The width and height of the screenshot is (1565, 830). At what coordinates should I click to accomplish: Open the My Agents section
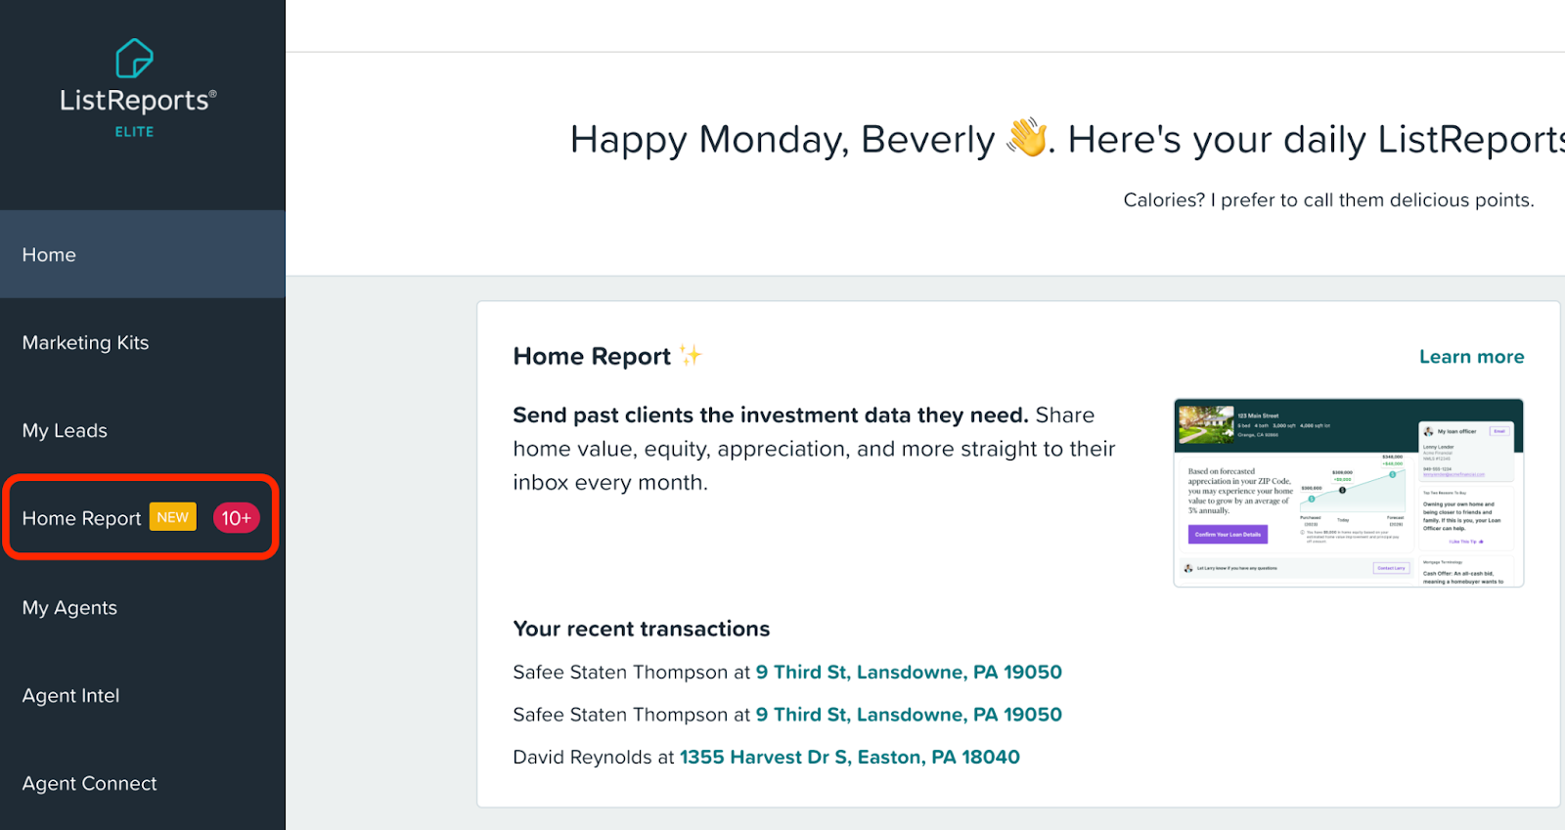pos(143,607)
